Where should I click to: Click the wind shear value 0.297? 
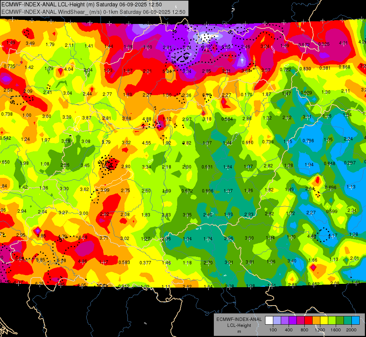tap(350, 163)
